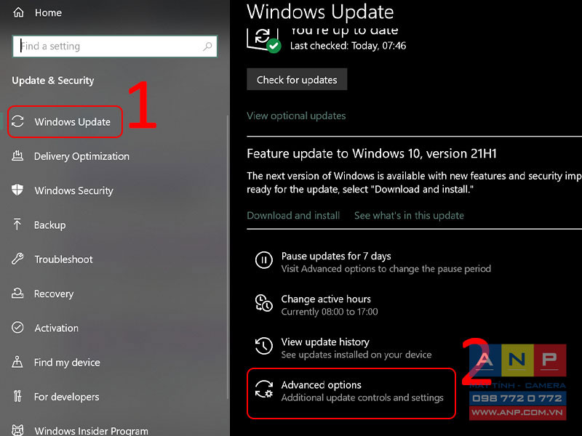
Task: Click the search magnifier icon
Action: pos(207,47)
